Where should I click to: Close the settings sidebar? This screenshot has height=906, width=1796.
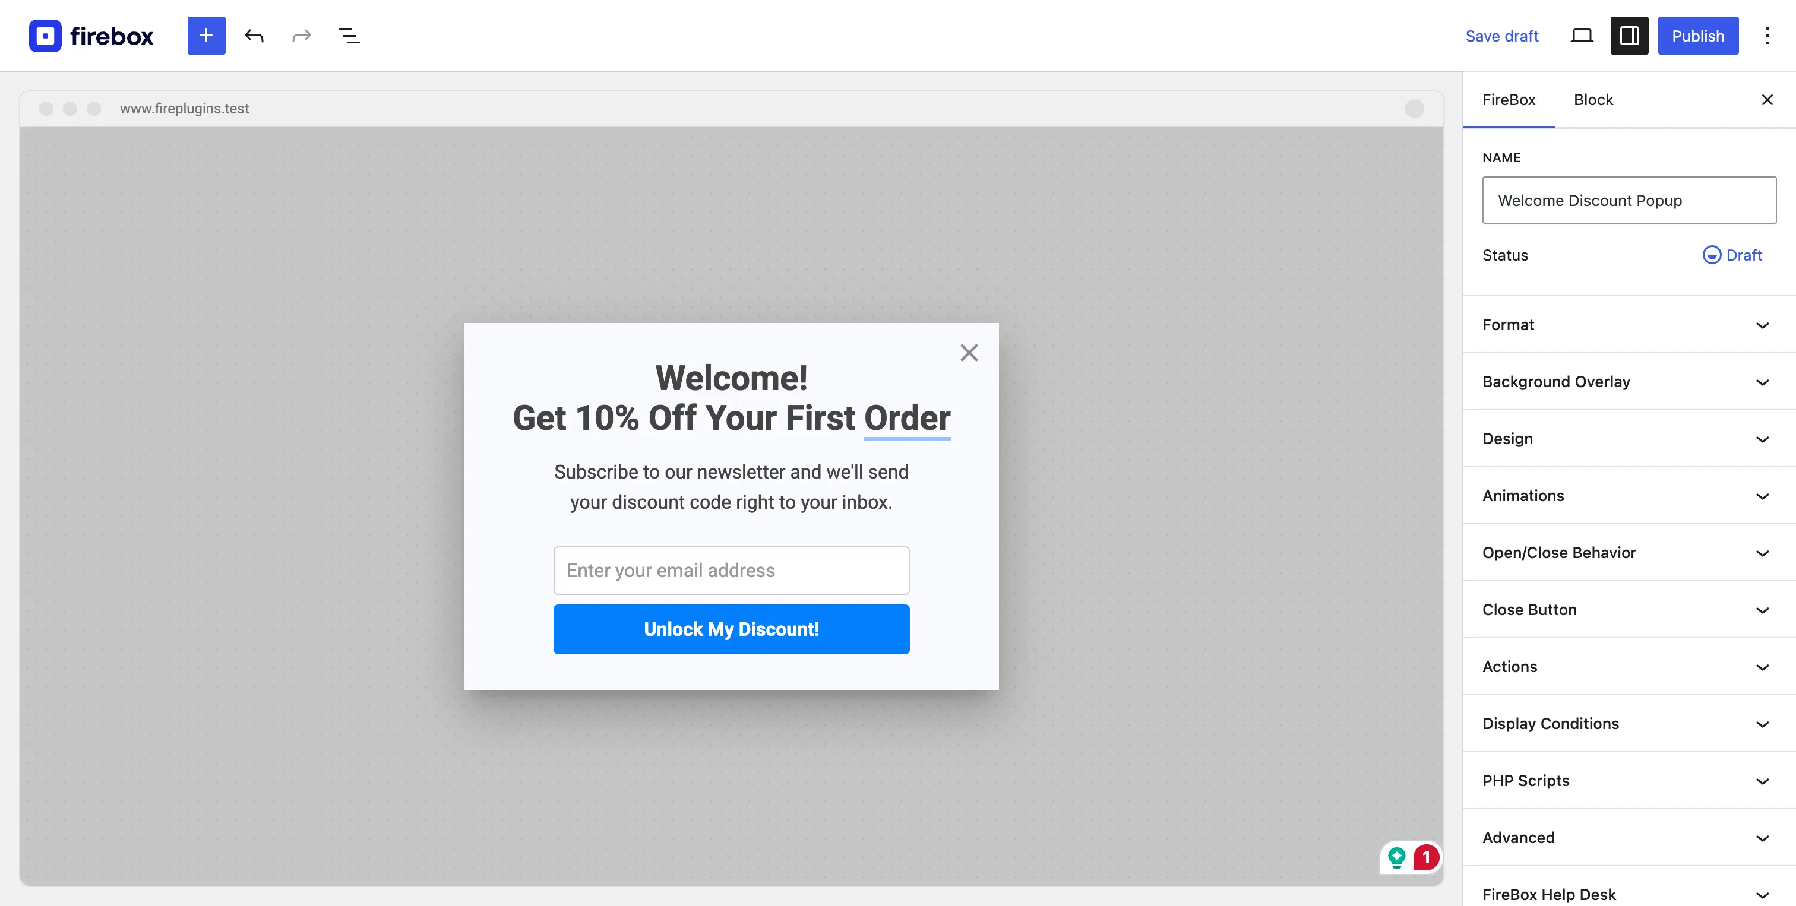tap(1767, 100)
